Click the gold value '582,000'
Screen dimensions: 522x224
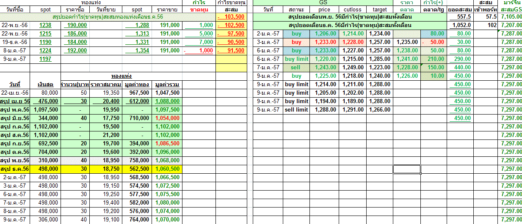pos(136,202)
